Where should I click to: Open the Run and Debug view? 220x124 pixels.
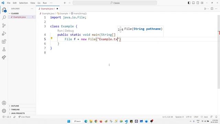point(4,33)
